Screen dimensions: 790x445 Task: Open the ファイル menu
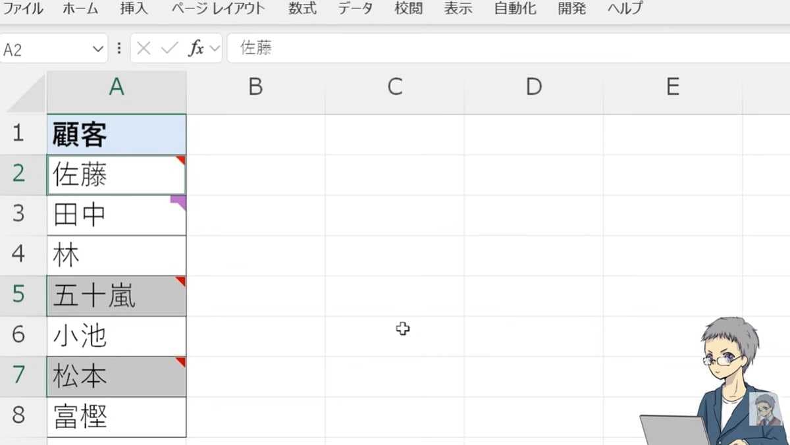(x=24, y=9)
